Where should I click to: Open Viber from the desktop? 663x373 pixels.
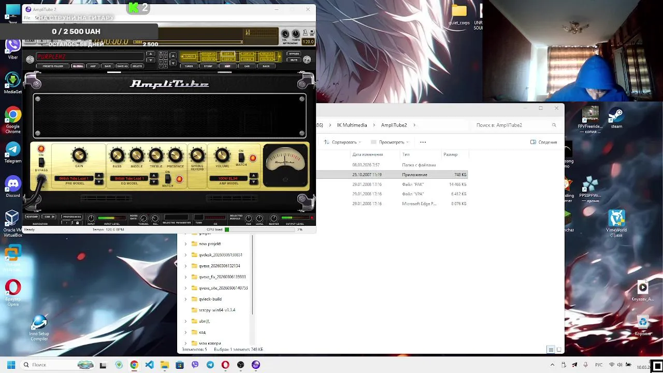[12, 48]
